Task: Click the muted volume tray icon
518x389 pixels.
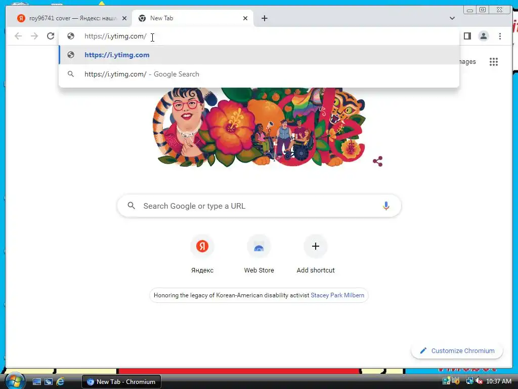Action: pyautogui.click(x=479, y=381)
